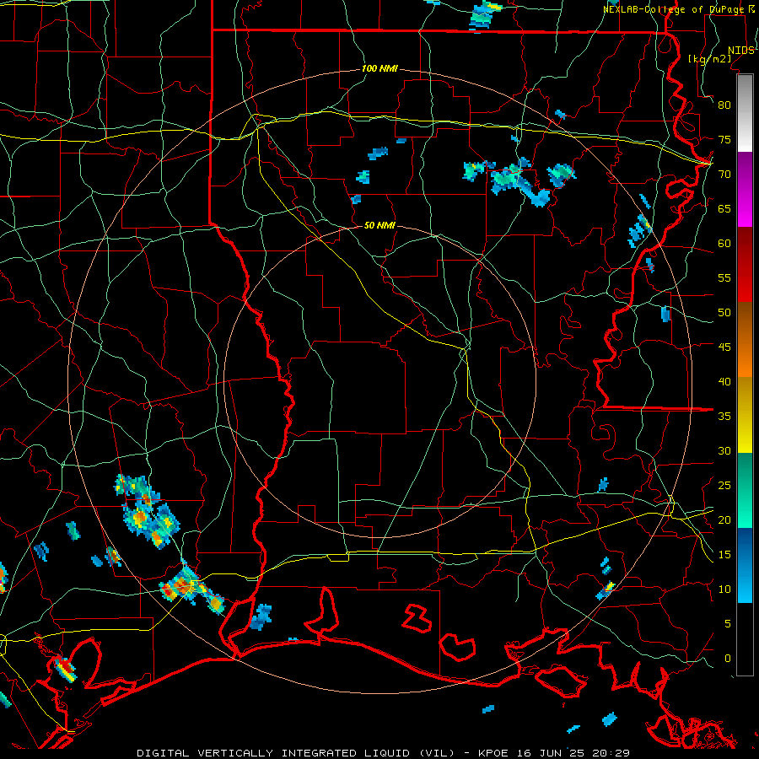The height and width of the screenshot is (759, 759).
Task: Click the "55" value on the VIL scale
Action: 724,277
